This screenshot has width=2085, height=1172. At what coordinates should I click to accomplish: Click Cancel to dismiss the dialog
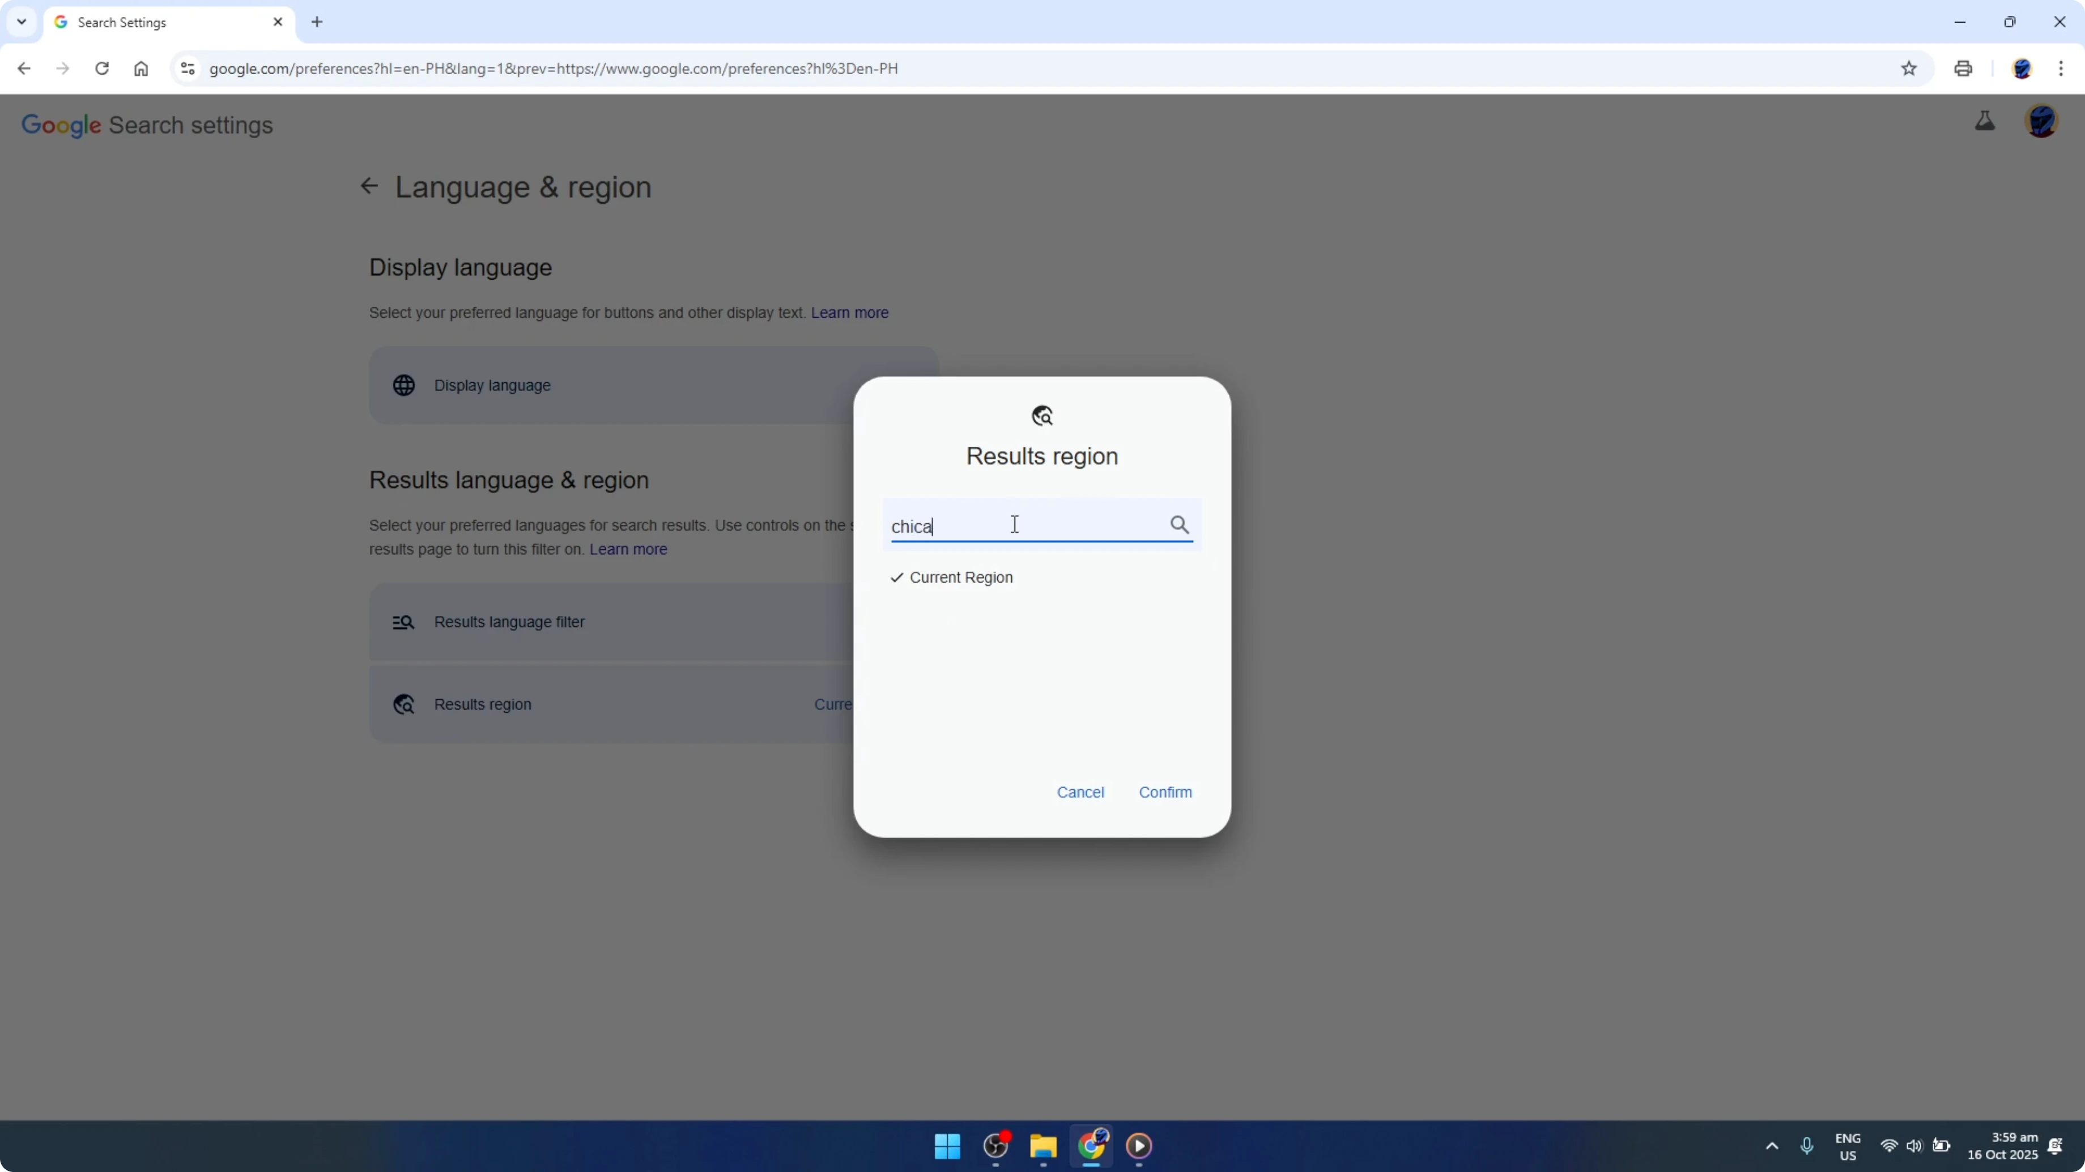(1080, 792)
